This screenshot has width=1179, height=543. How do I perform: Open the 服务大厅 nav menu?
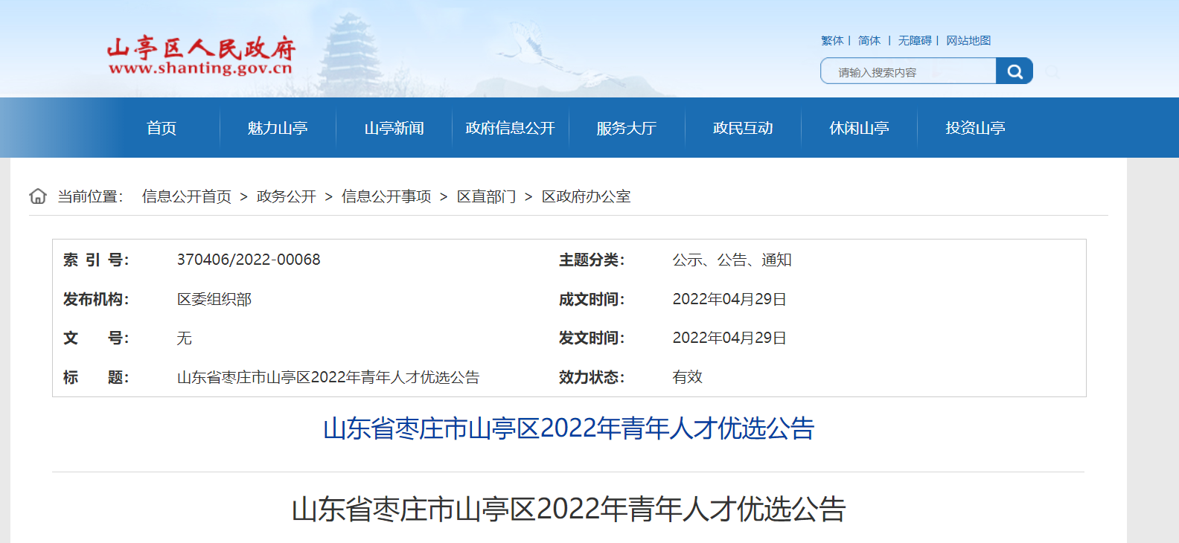coord(626,128)
